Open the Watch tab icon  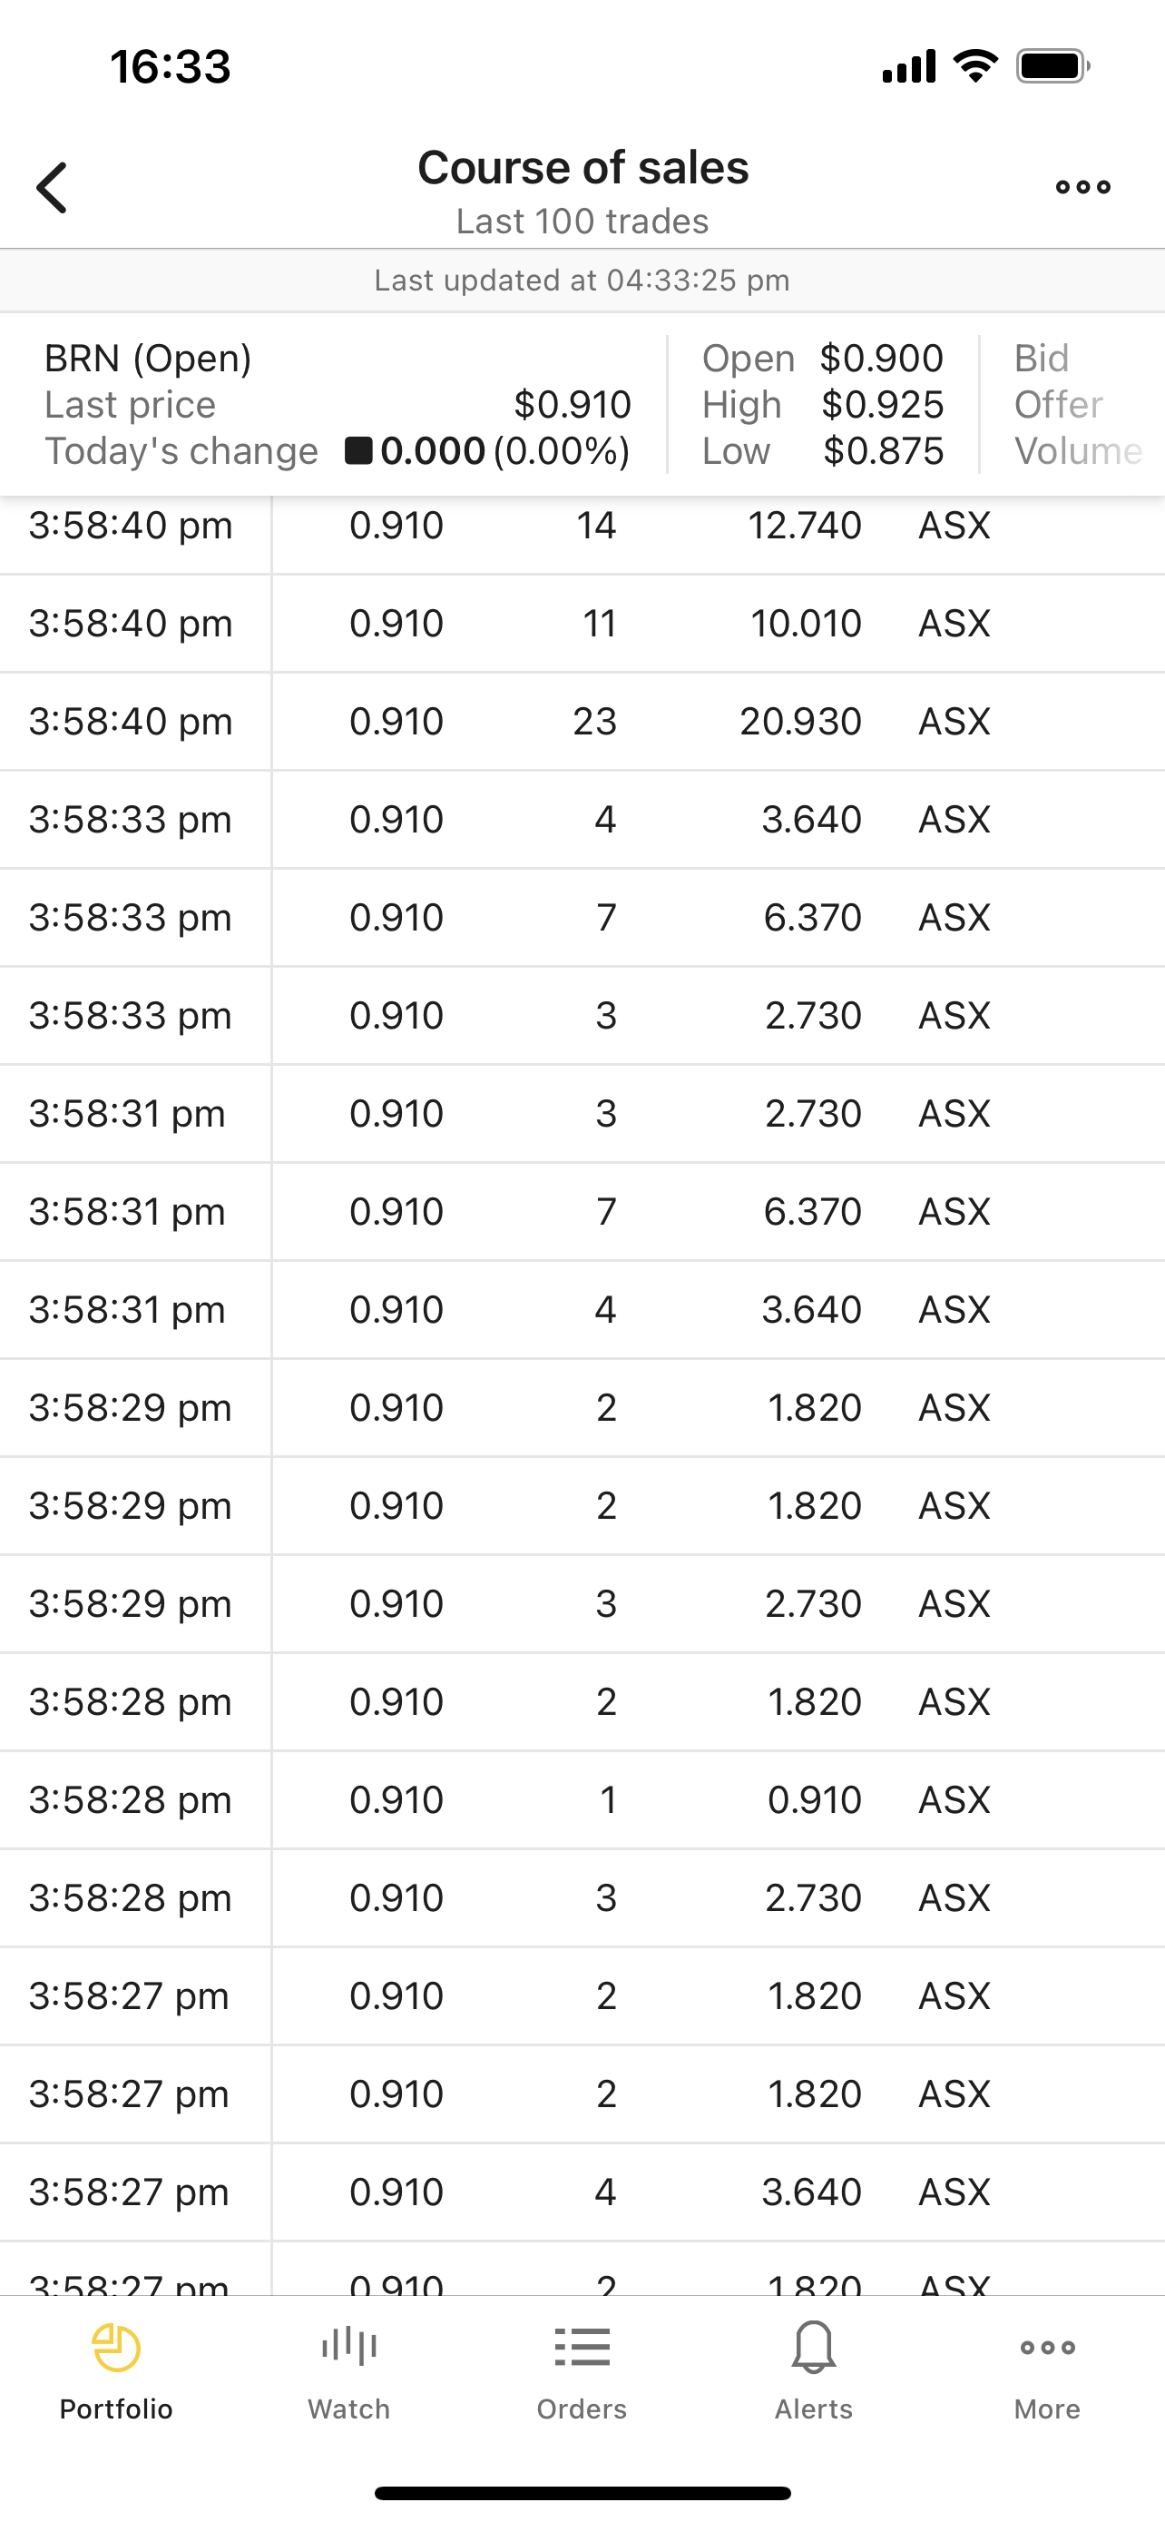(x=349, y=2347)
